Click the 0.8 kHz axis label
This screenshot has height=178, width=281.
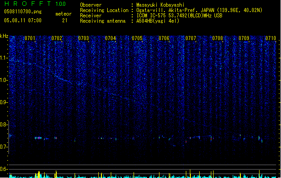click(x=4, y=125)
